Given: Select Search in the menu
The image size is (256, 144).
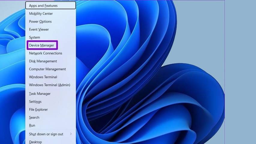Looking at the screenshot, I should [51, 118].
